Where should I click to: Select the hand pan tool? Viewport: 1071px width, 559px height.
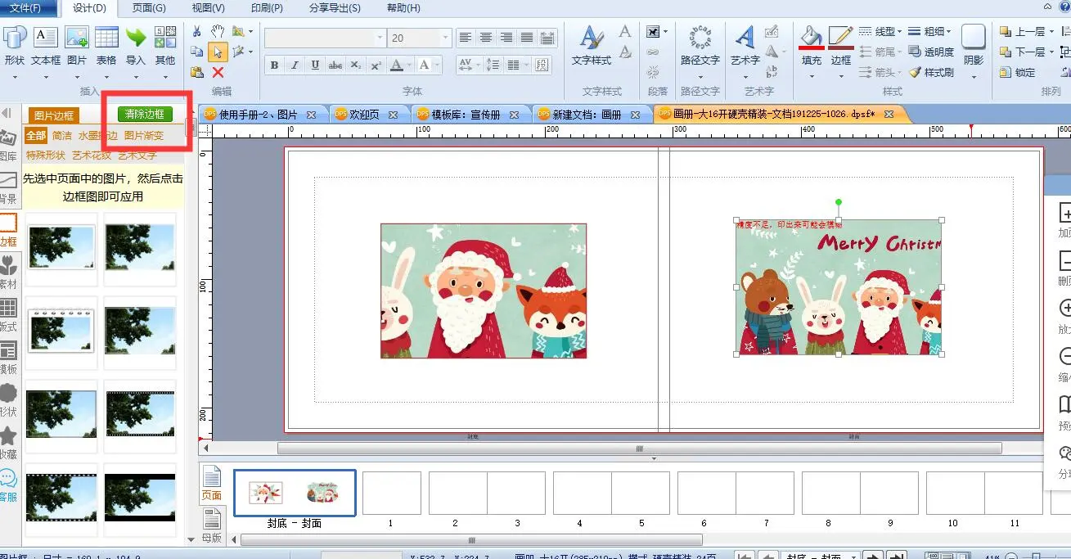point(218,31)
